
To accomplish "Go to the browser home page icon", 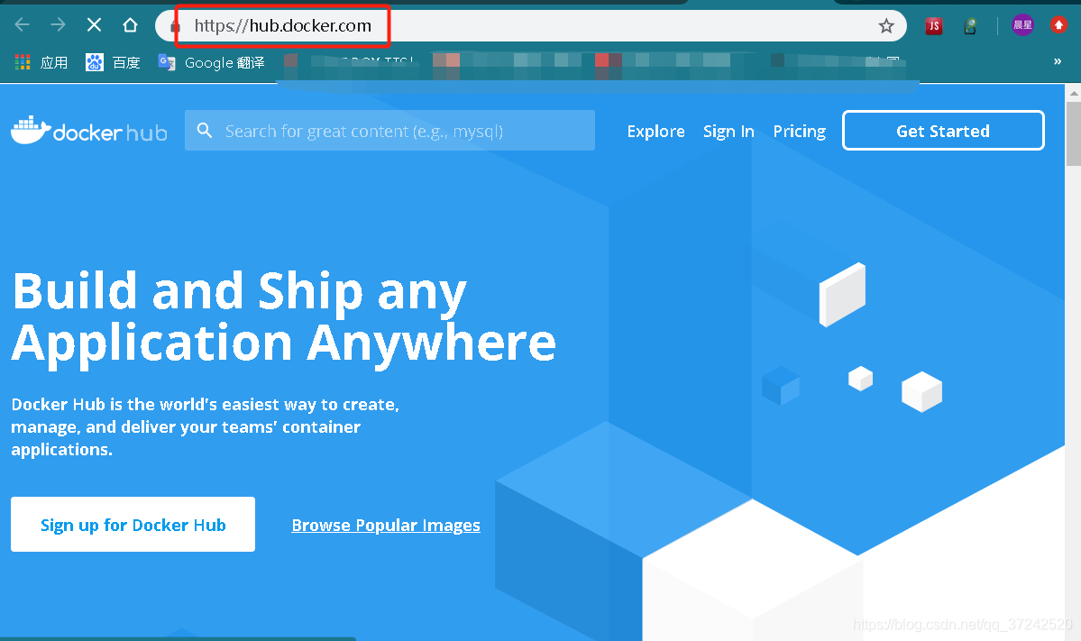I will click(x=131, y=25).
